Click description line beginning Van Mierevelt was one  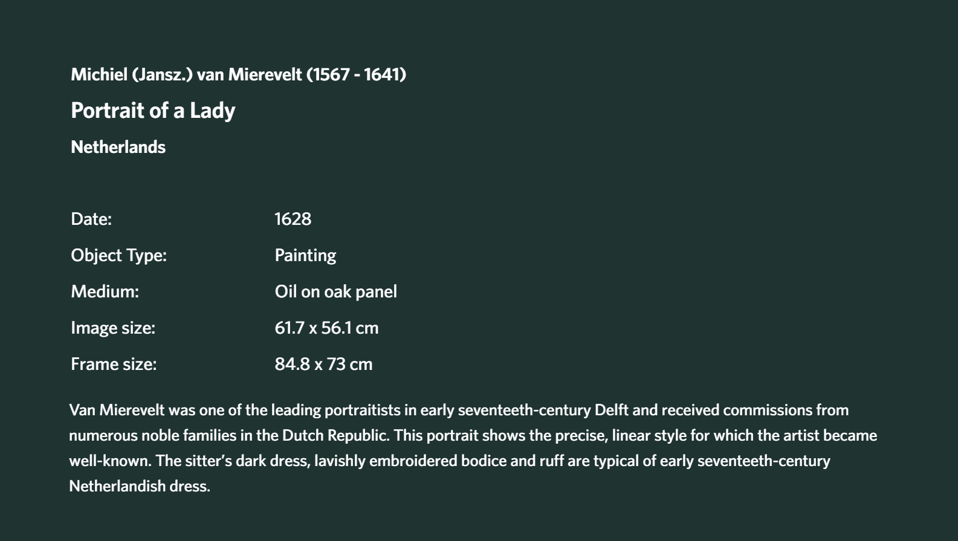(x=459, y=410)
